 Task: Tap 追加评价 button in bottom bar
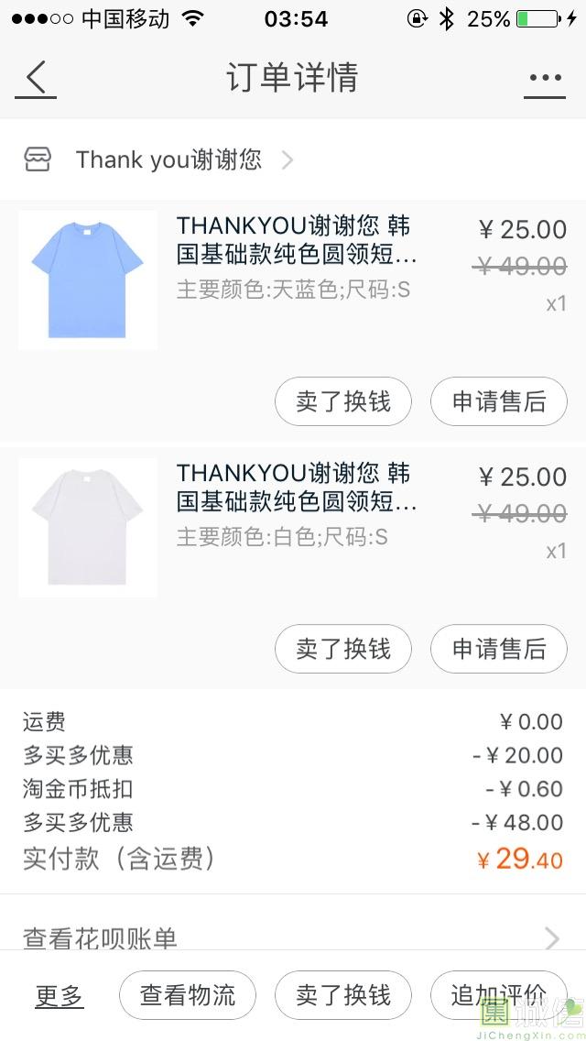(x=499, y=995)
